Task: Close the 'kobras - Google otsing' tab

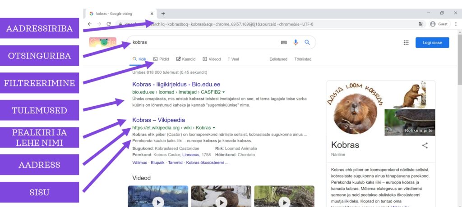Action: point(152,13)
